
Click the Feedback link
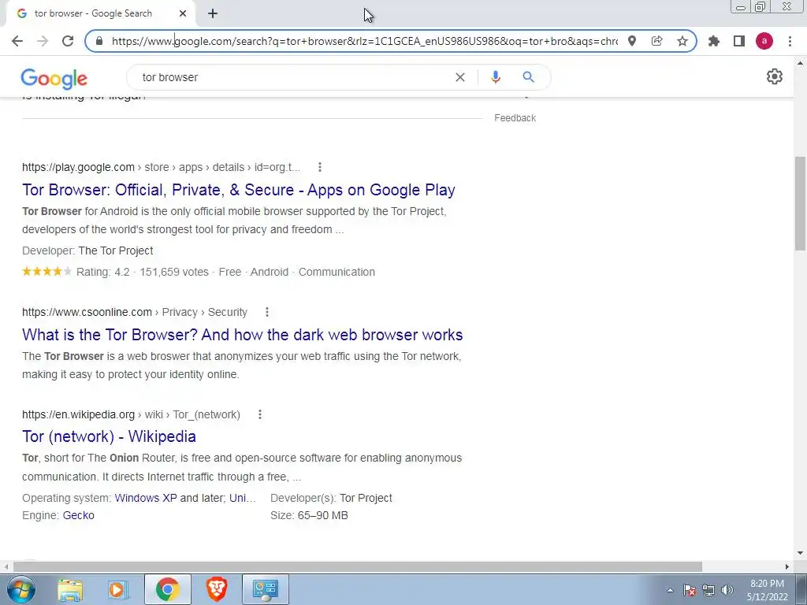coord(515,118)
